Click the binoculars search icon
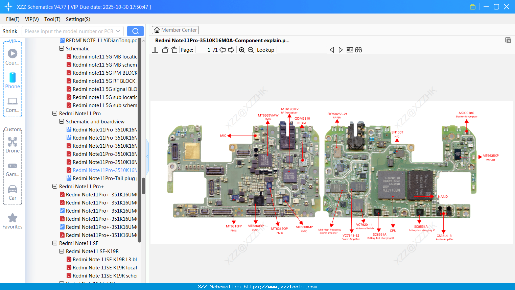Viewport: 515px width, 290px height. coord(358,50)
